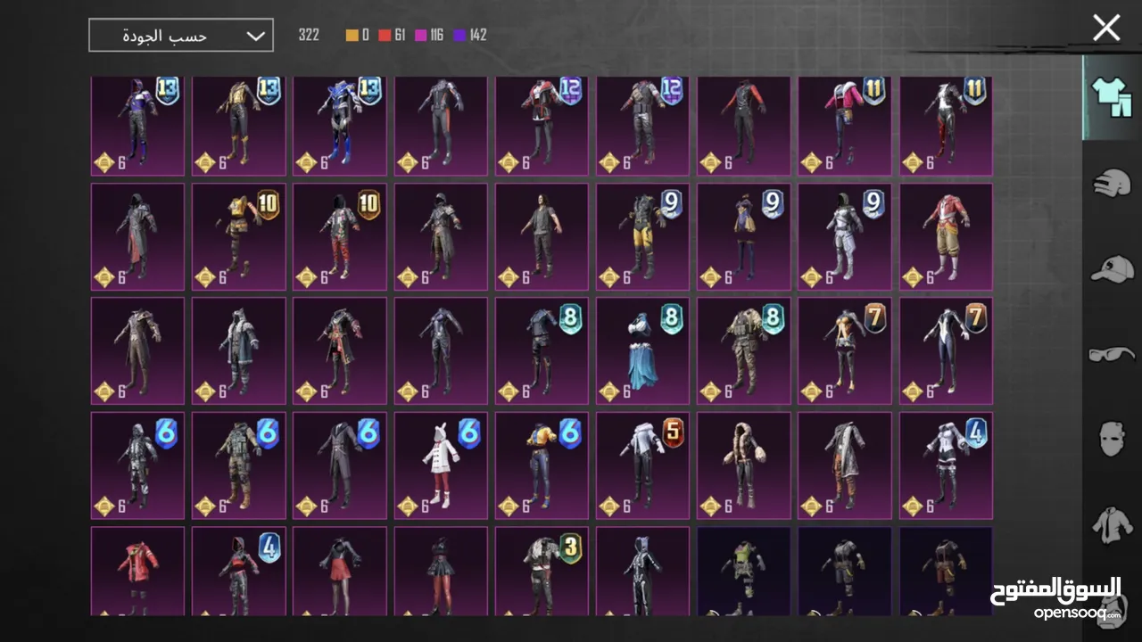Select the white bunny outfit with level 6 badge
This screenshot has width=1142, height=642.
[x=441, y=465]
